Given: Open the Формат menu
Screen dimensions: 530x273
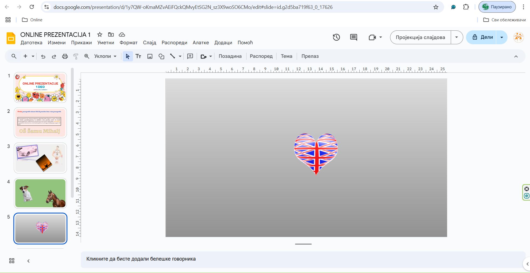Looking at the screenshot, I should [129, 43].
